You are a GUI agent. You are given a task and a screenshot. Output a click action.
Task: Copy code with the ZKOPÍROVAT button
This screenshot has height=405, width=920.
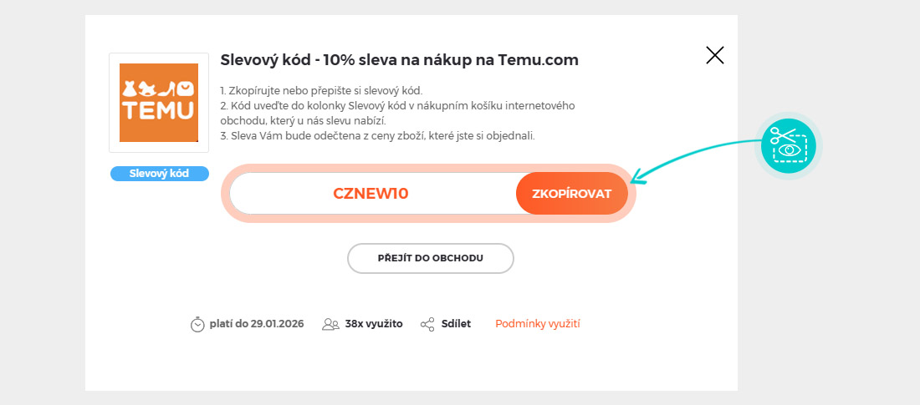[x=572, y=194]
